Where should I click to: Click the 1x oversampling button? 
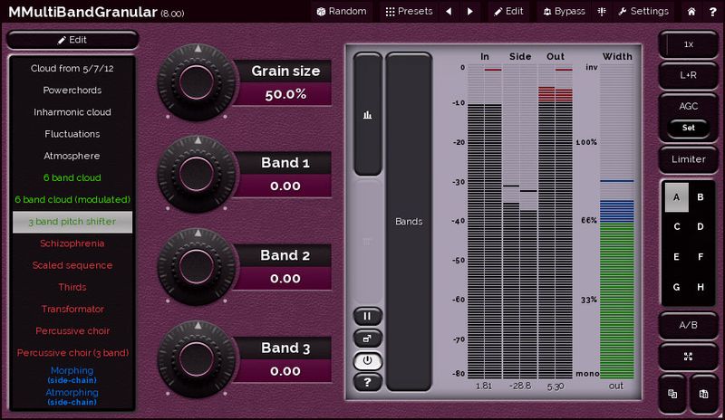coord(688,44)
